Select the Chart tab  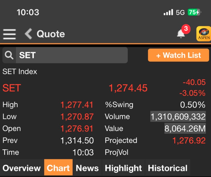(x=58, y=168)
